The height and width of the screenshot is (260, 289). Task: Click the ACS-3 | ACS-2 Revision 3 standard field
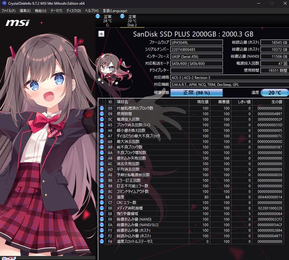pyautogui.click(x=230, y=77)
